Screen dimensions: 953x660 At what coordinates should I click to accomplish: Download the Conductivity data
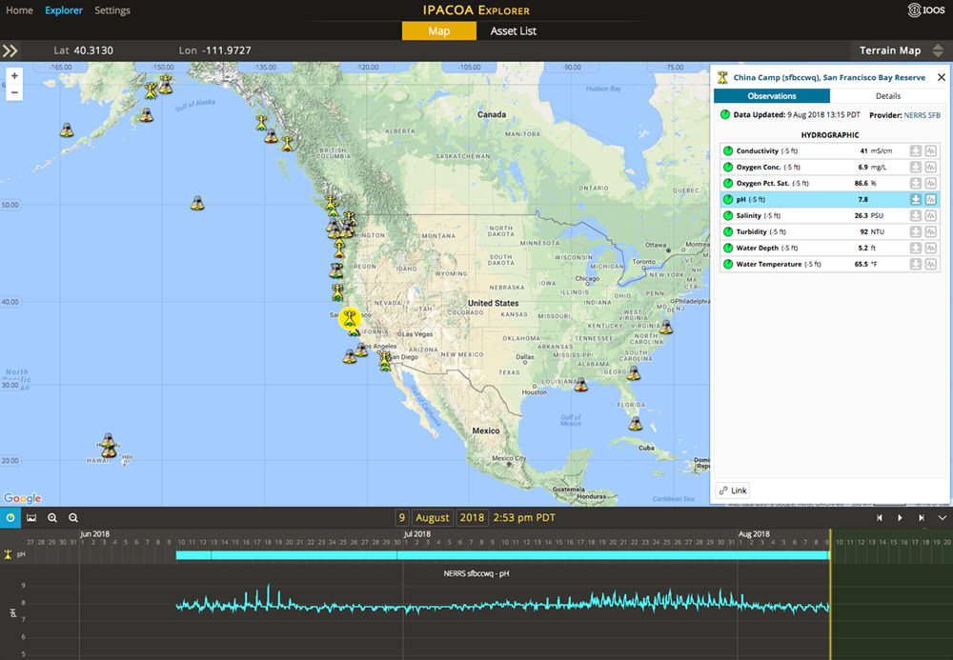[915, 151]
